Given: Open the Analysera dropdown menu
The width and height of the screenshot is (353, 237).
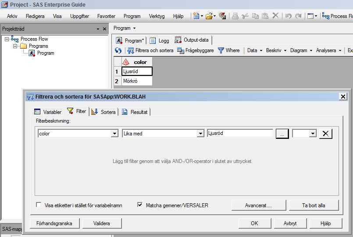Looking at the screenshot, I should [328, 50].
